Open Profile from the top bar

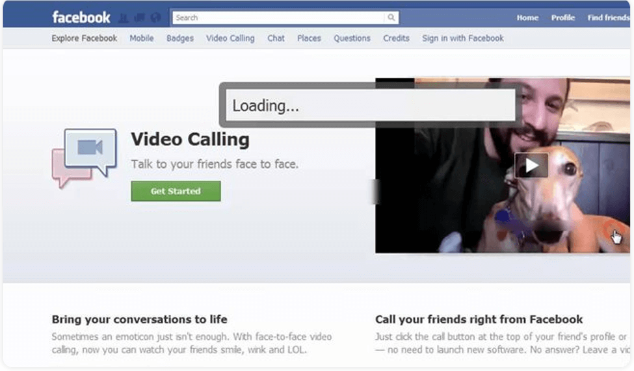pyautogui.click(x=563, y=18)
